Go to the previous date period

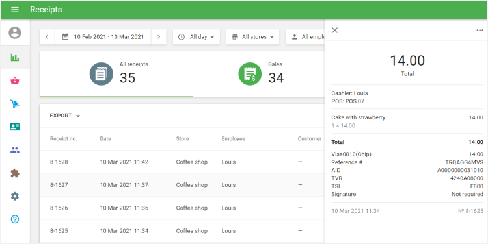point(47,37)
